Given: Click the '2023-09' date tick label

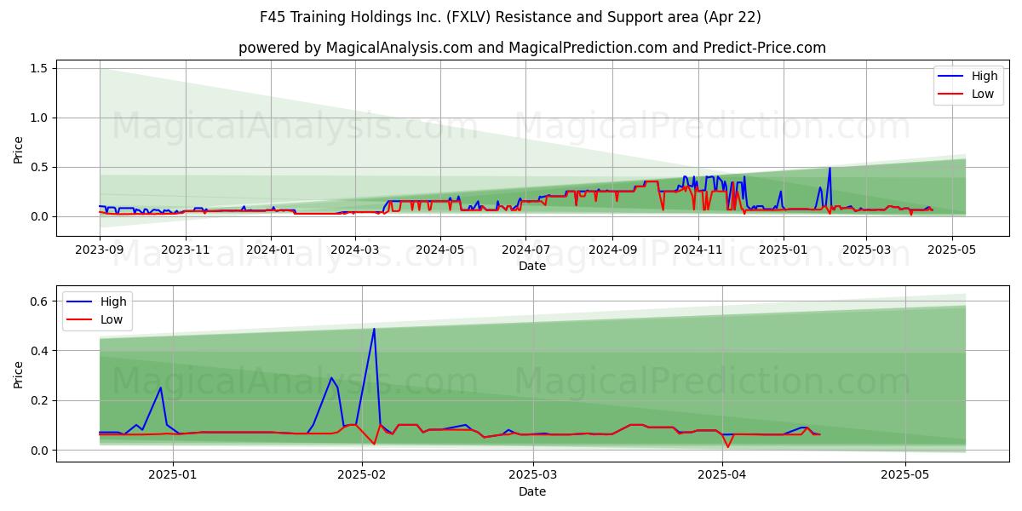Looking at the screenshot, I should point(100,250).
